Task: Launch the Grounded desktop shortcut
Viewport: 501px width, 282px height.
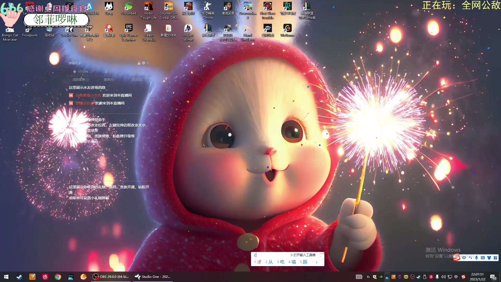Action: (x=129, y=9)
